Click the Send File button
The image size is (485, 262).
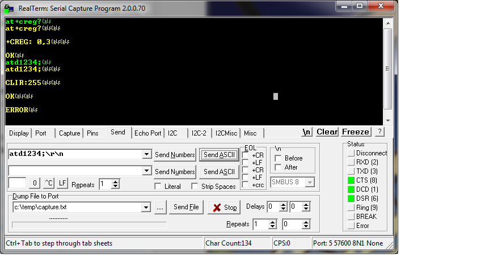(x=187, y=208)
